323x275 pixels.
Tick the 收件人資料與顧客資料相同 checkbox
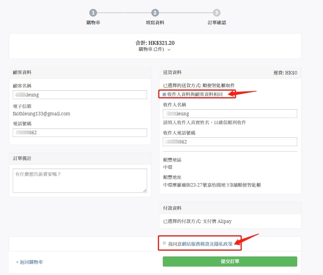[165, 94]
